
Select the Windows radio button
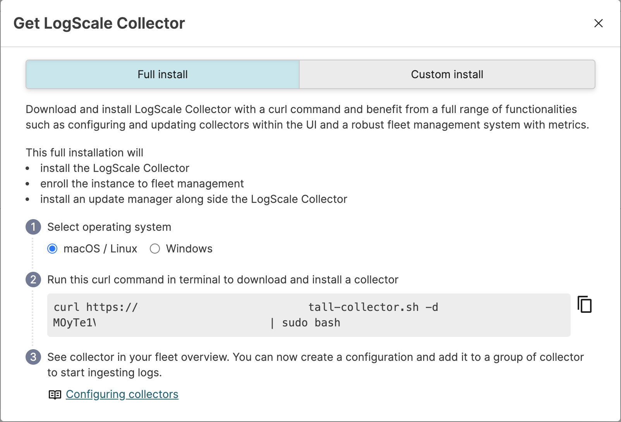pos(155,249)
